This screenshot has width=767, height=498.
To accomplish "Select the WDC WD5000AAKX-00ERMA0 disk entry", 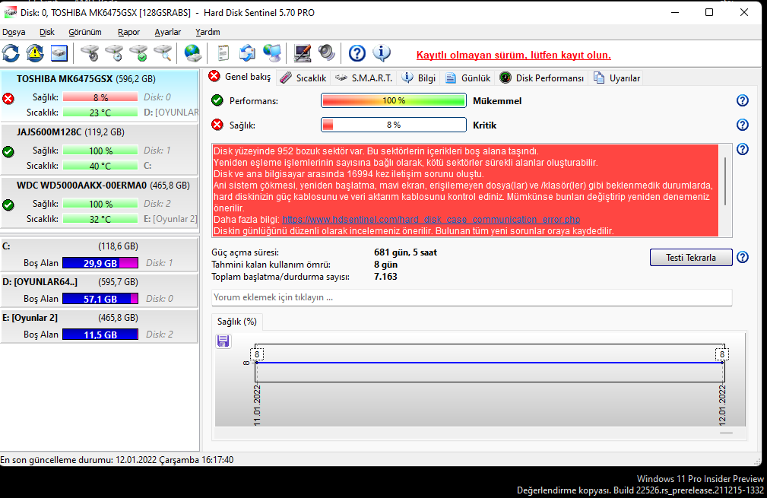I will pyautogui.click(x=100, y=202).
